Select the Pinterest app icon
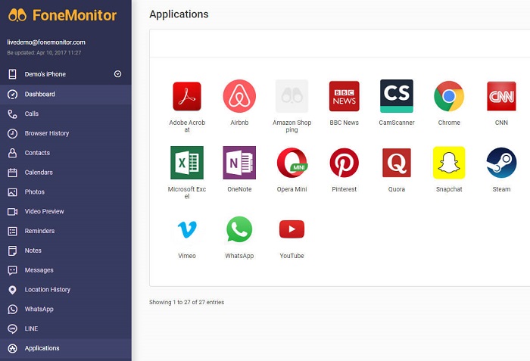 (x=344, y=163)
